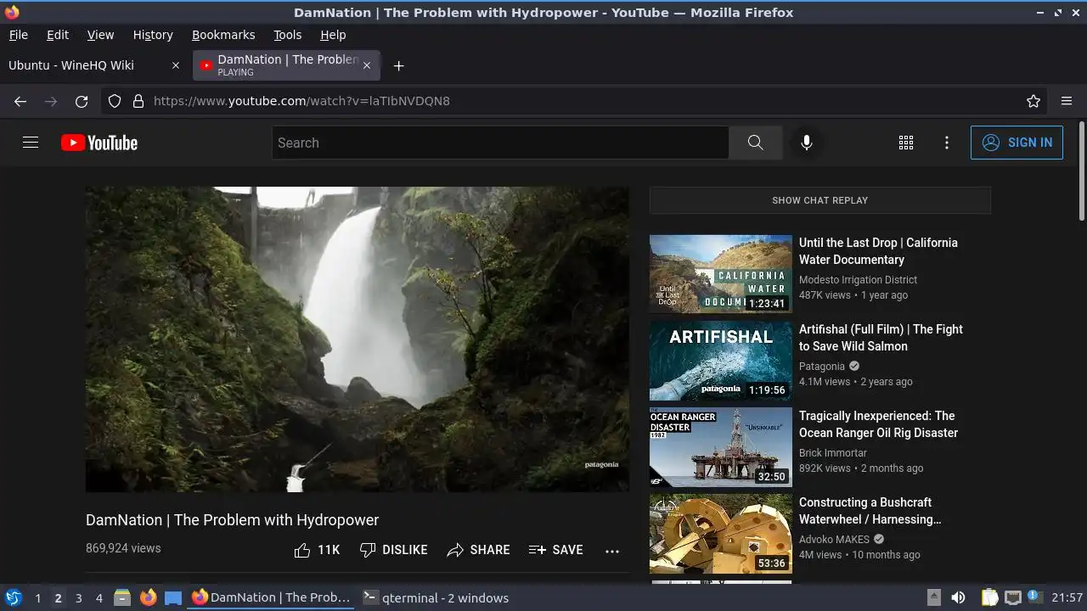Open more actions ellipsis under video

[612, 551]
